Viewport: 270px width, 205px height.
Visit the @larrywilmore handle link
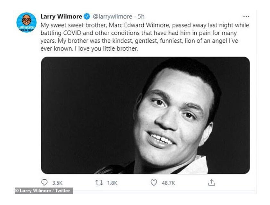(x=112, y=16)
